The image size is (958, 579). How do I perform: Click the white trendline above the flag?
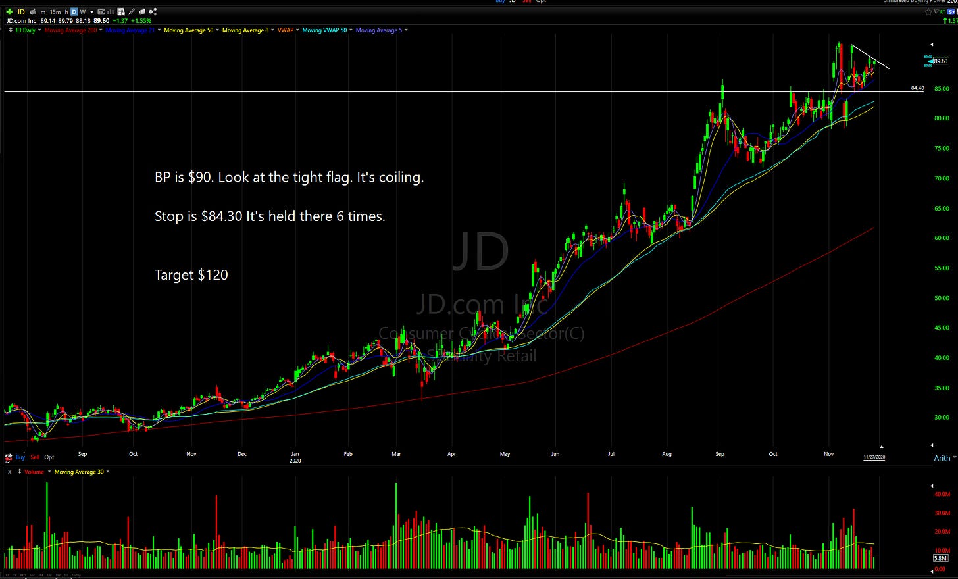pyautogui.click(x=870, y=57)
